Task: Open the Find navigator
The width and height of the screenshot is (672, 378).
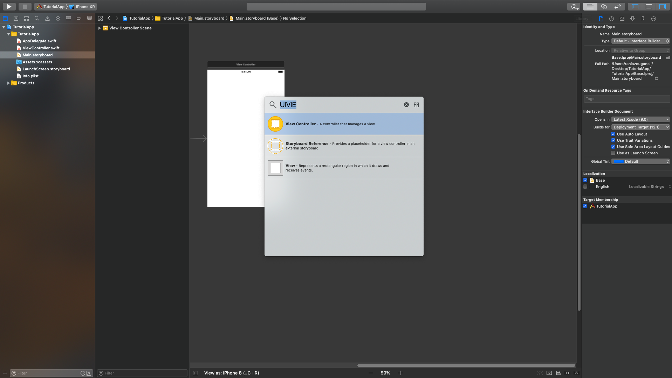Action: [x=37, y=18]
